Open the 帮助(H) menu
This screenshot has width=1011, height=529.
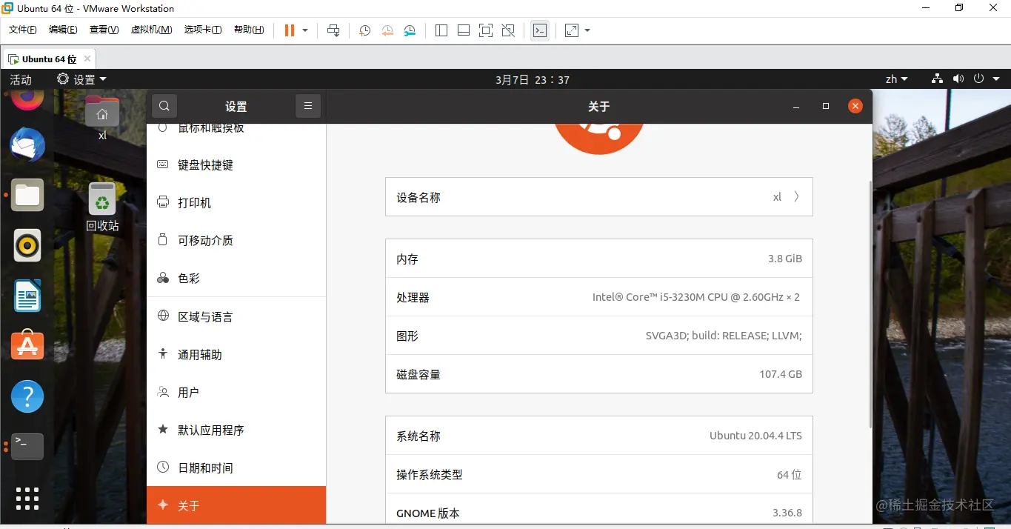(249, 30)
